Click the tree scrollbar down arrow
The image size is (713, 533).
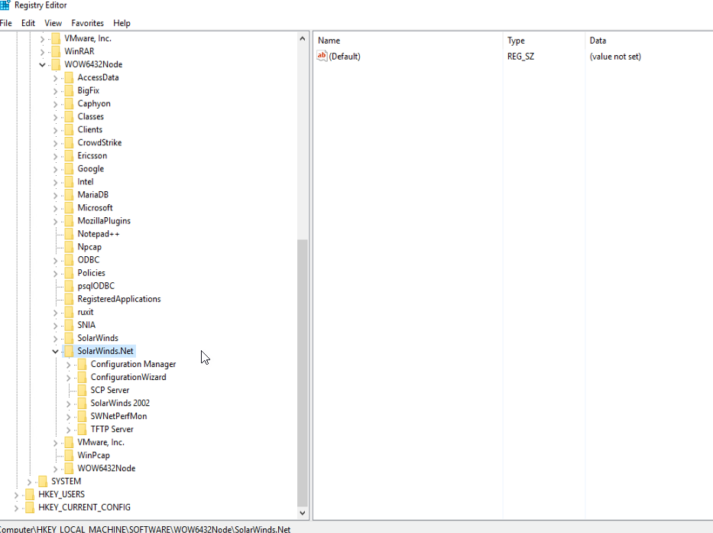pyautogui.click(x=303, y=513)
